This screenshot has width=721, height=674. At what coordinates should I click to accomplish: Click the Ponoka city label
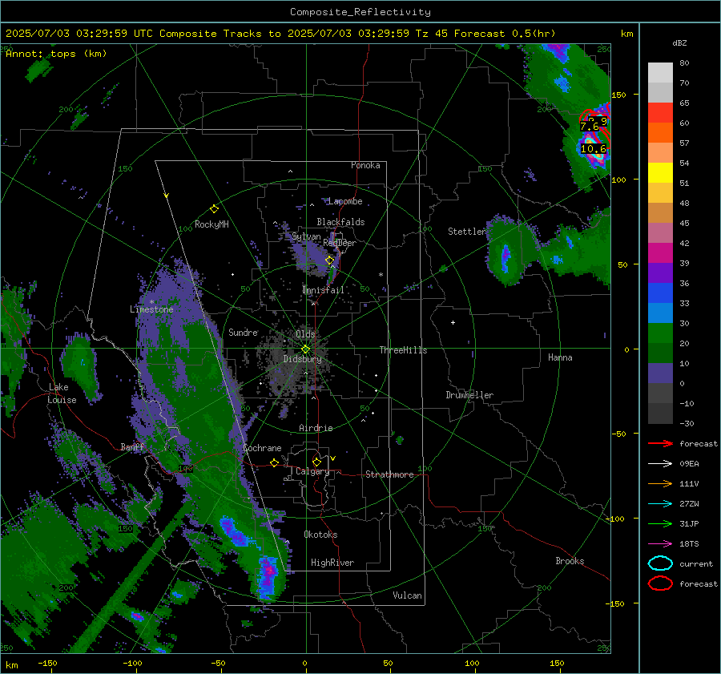(365, 165)
